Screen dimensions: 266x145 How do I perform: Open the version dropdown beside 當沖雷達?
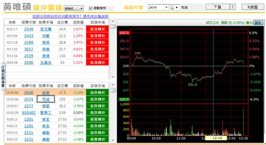[73, 8]
